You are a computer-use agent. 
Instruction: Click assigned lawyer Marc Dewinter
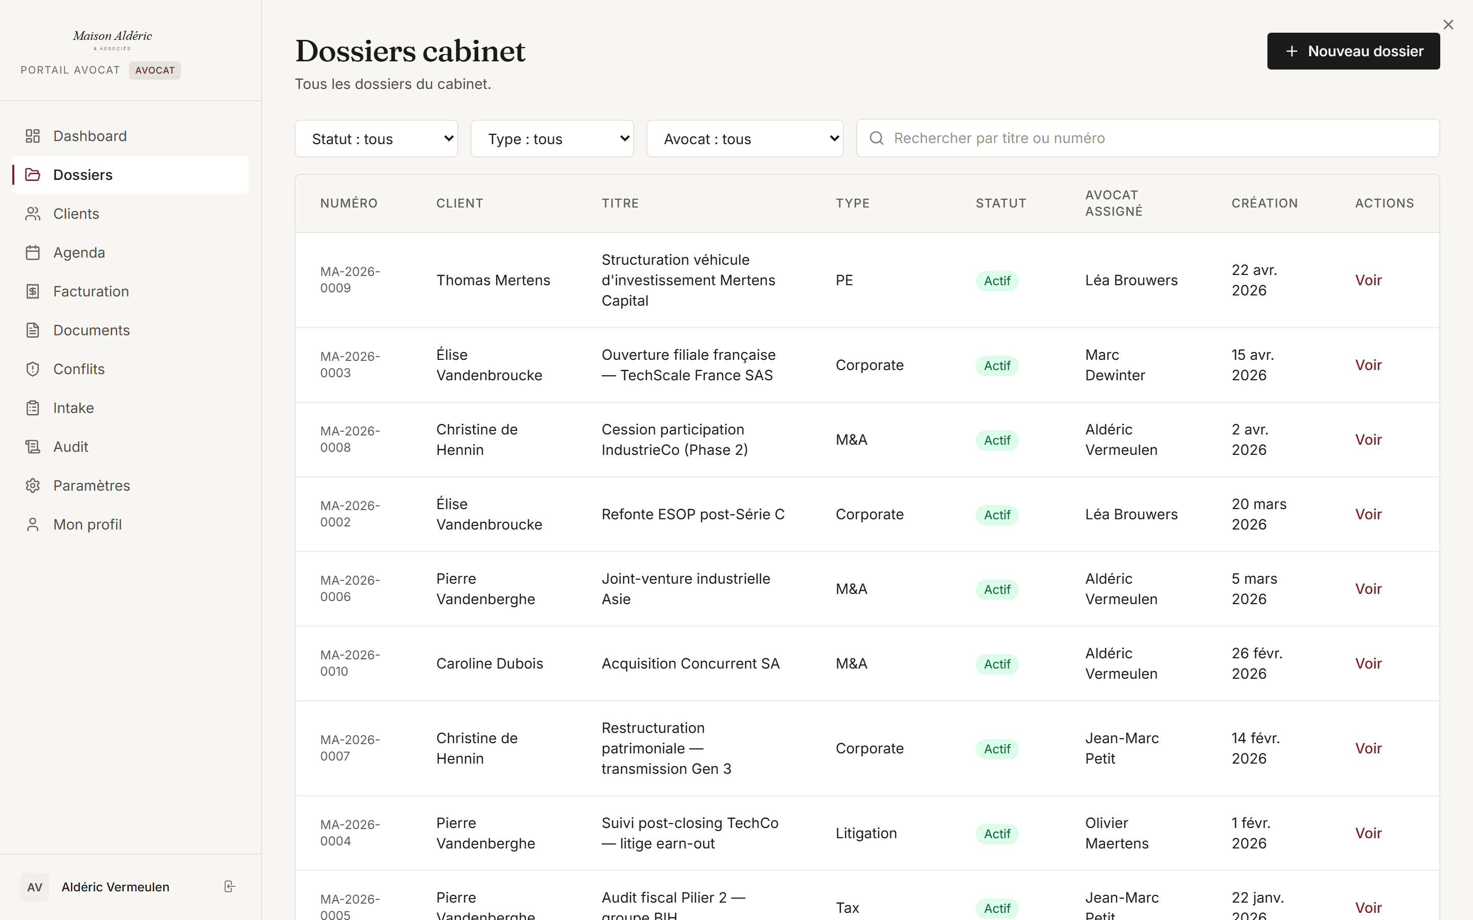tap(1115, 365)
